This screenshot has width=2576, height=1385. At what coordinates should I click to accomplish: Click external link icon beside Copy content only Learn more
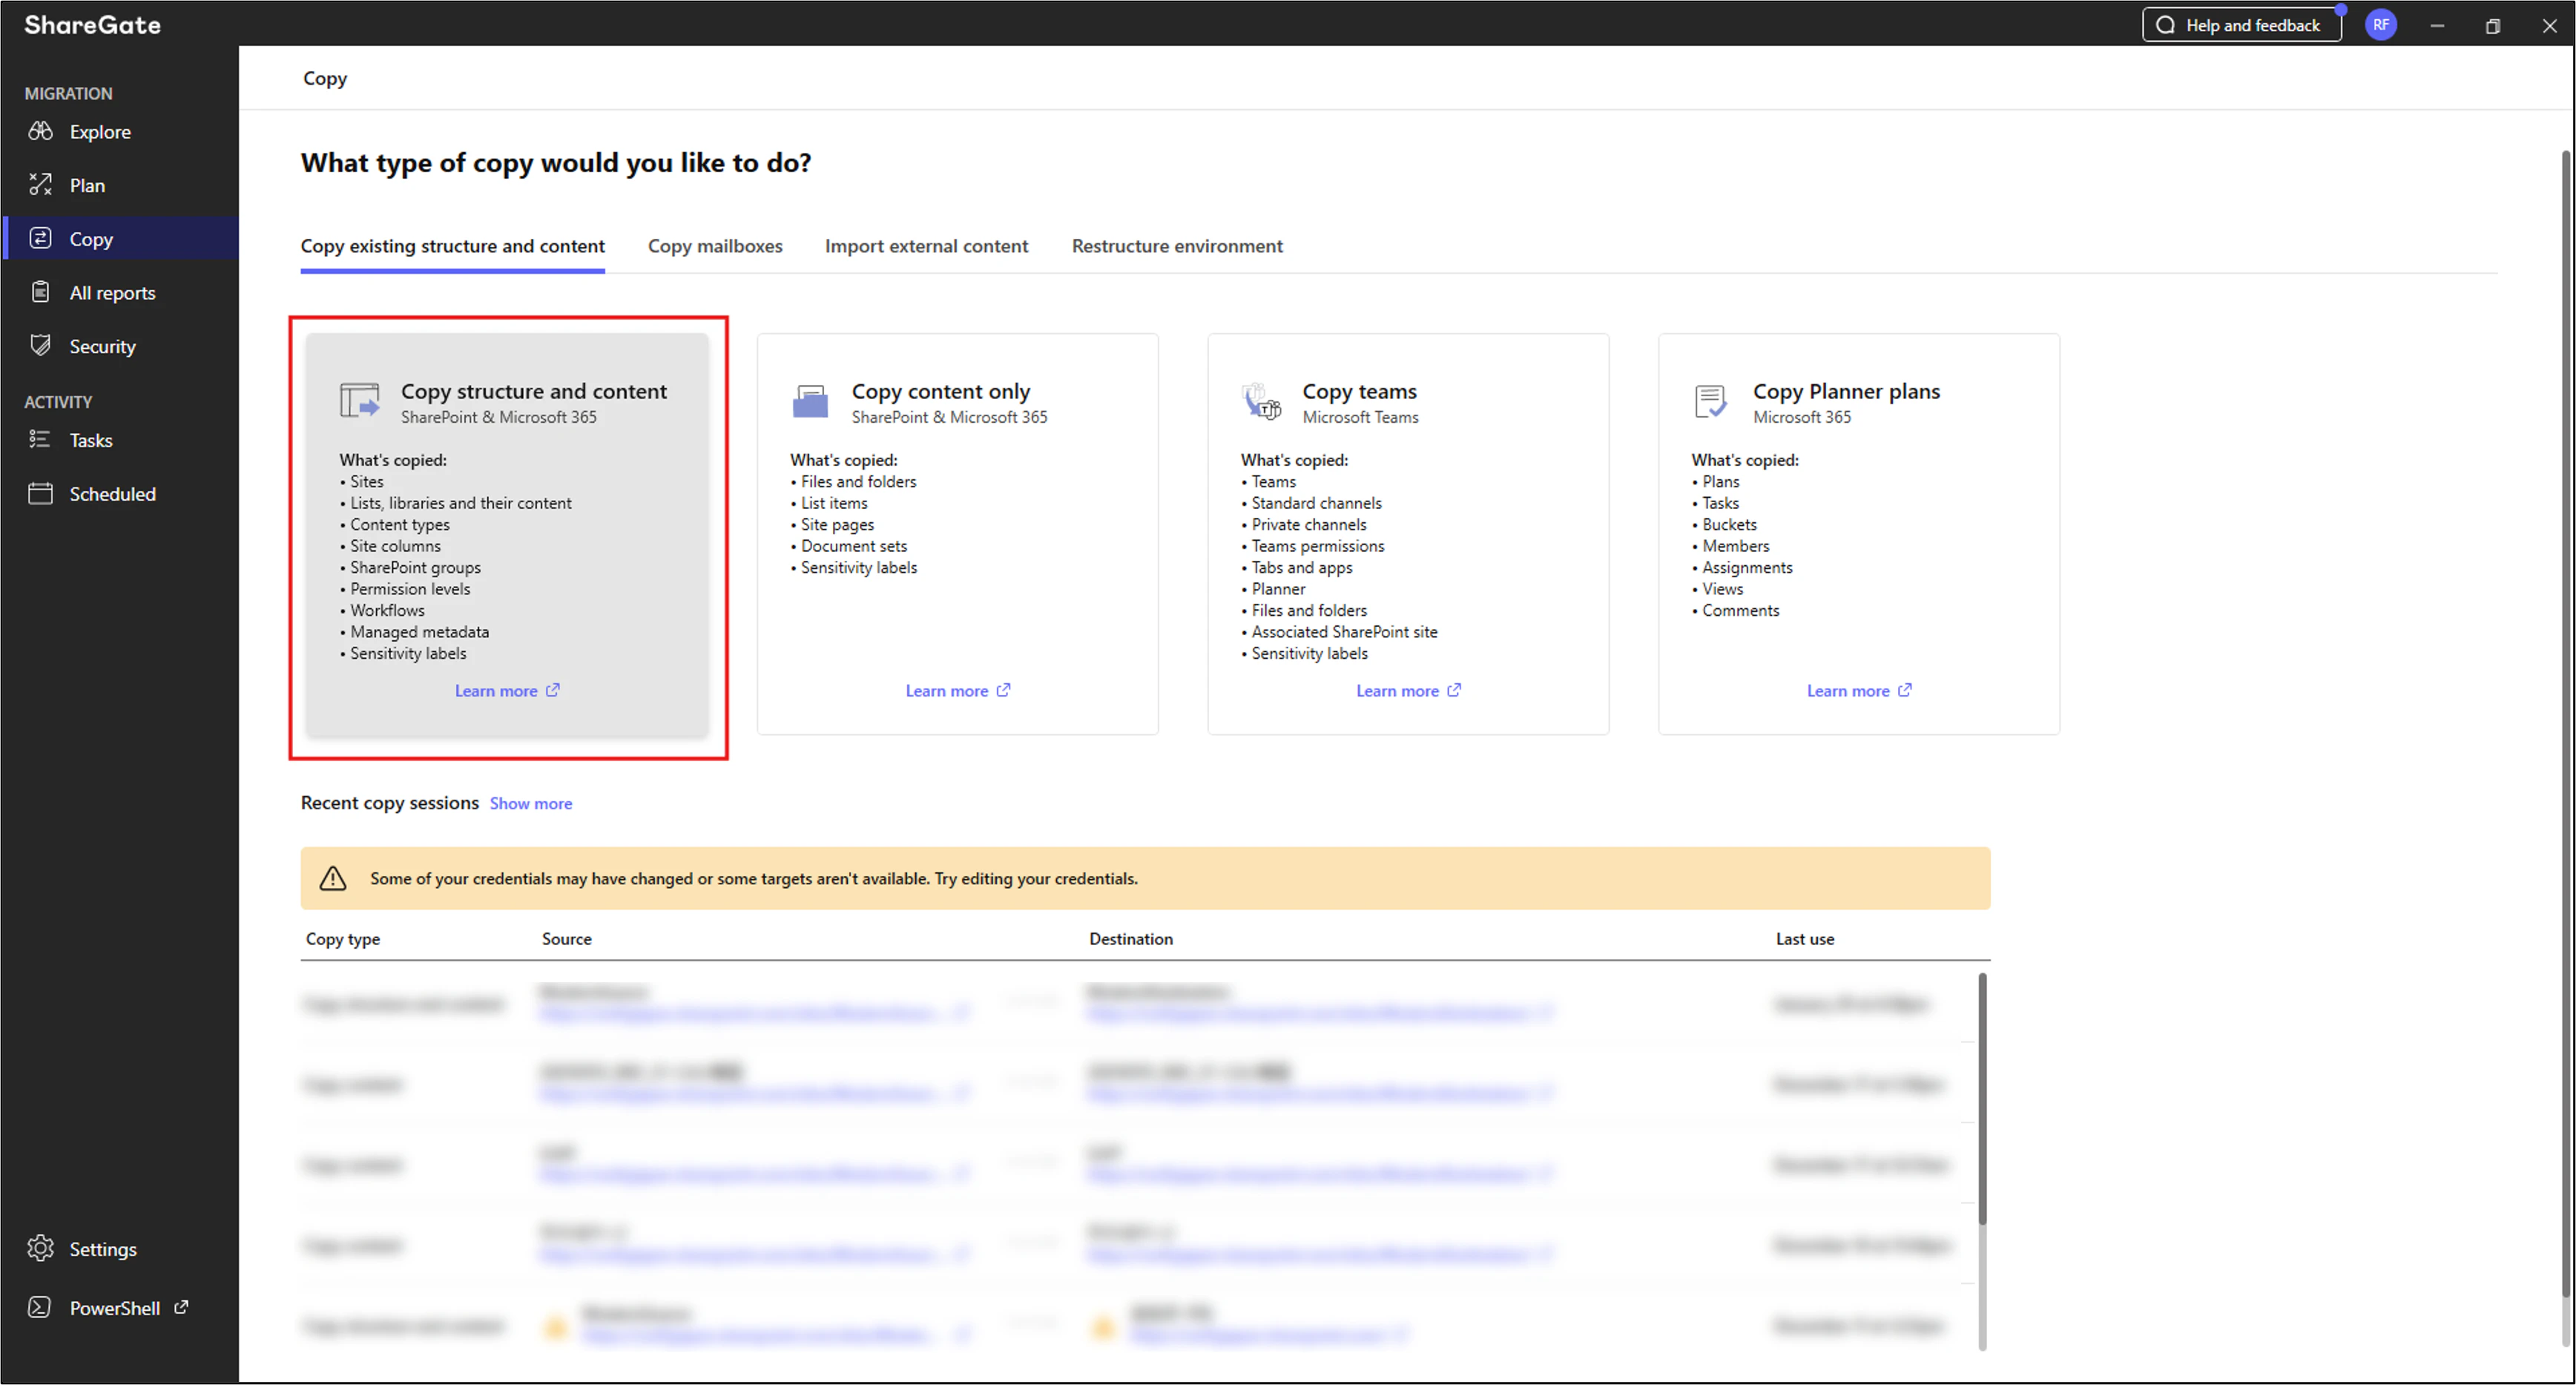1003,690
